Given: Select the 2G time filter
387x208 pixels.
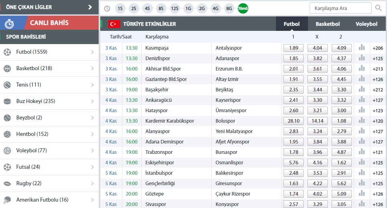Looking at the screenshot, I should click(202, 9).
